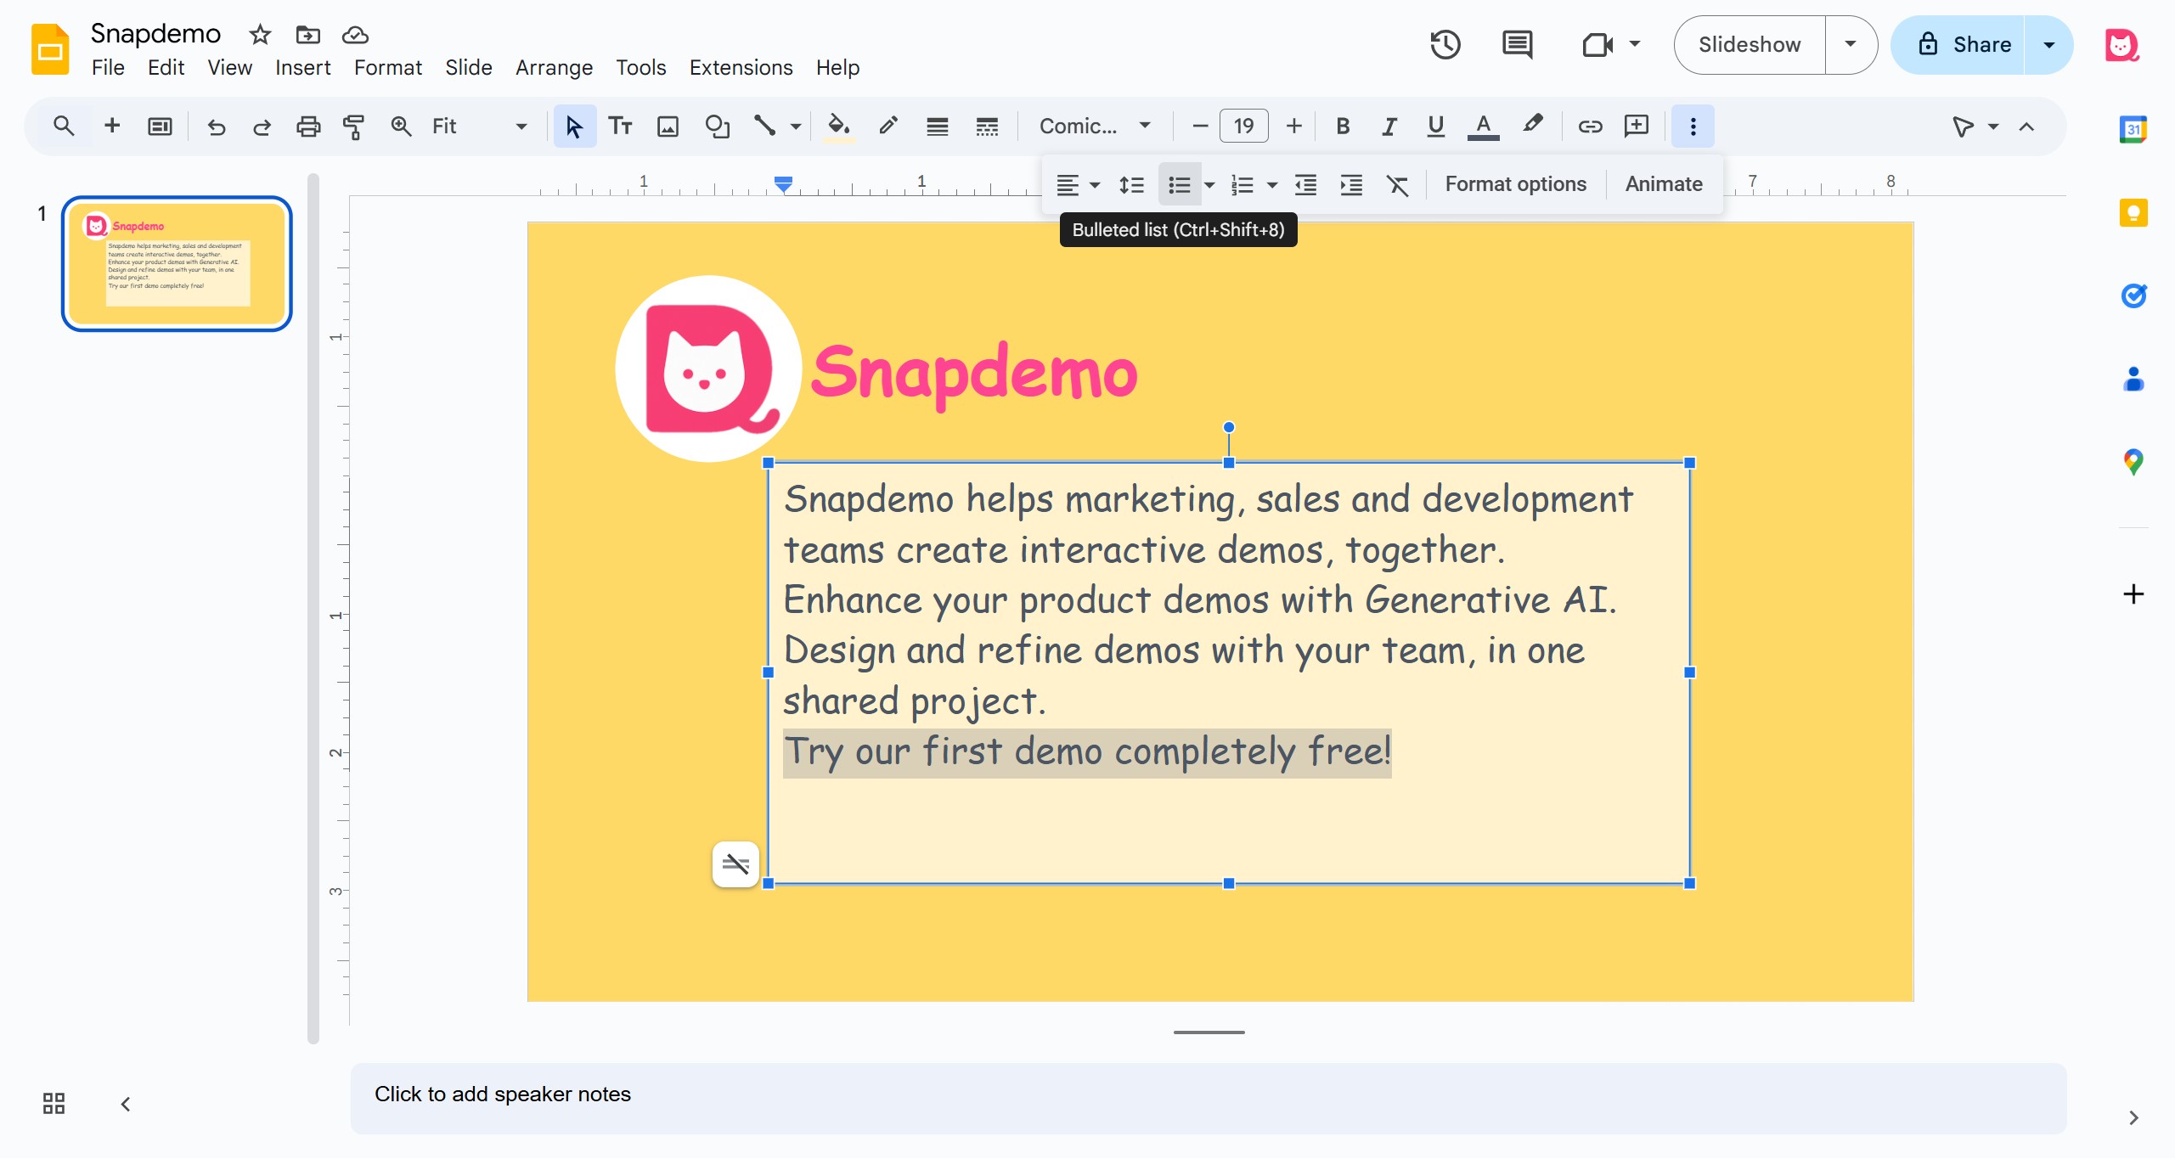Screen dimensions: 2175x1159
Task: Open the Share options dropdown arrow
Action: point(2049,44)
